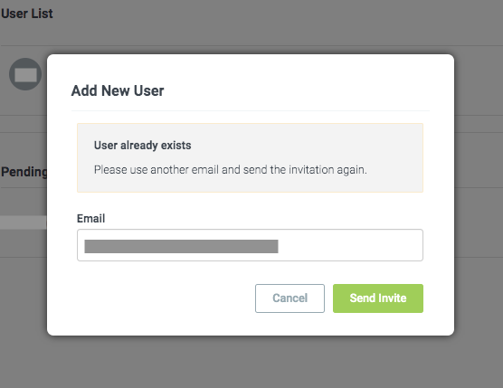Click the green Send Invite button
The width and height of the screenshot is (503, 388).
click(378, 298)
